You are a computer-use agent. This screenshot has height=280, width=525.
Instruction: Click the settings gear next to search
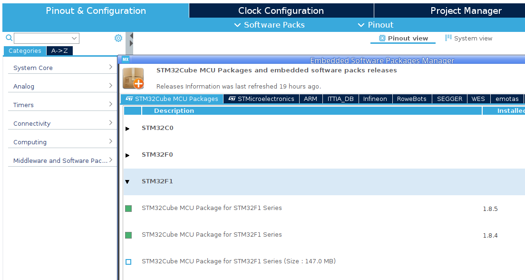pos(118,38)
